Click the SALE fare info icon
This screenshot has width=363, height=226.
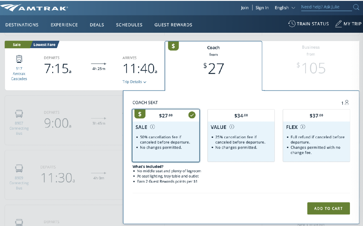pyautogui.click(x=153, y=127)
